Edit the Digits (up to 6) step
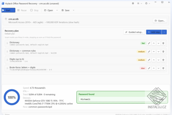The image size is (172, 115). coord(149,60)
